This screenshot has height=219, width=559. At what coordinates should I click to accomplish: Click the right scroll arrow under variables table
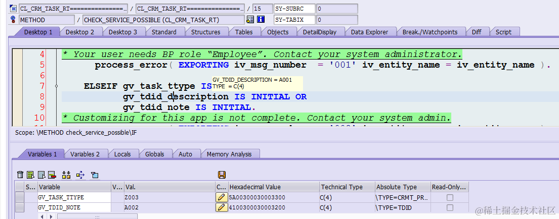coord(52,216)
